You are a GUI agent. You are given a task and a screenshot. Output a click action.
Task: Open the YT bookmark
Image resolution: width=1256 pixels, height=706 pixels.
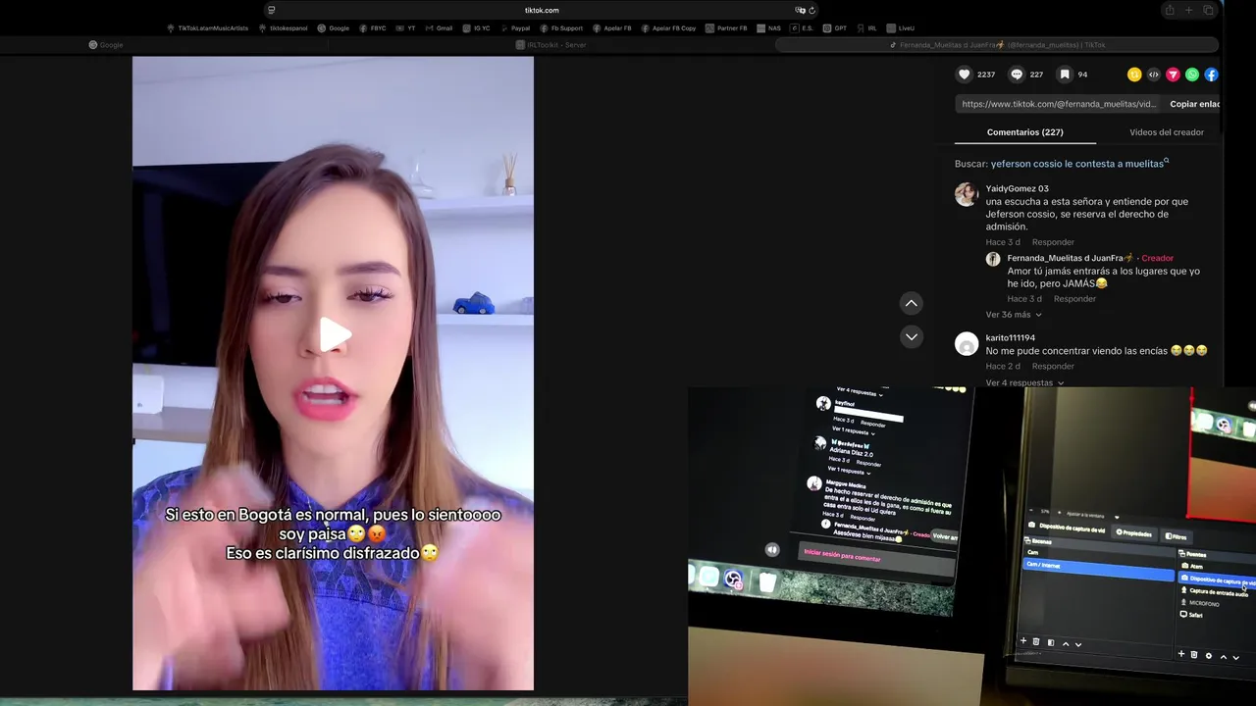(x=406, y=28)
